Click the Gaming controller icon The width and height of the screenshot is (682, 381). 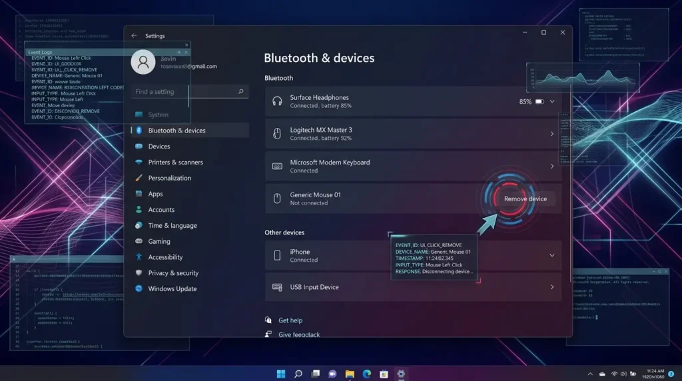click(x=139, y=241)
